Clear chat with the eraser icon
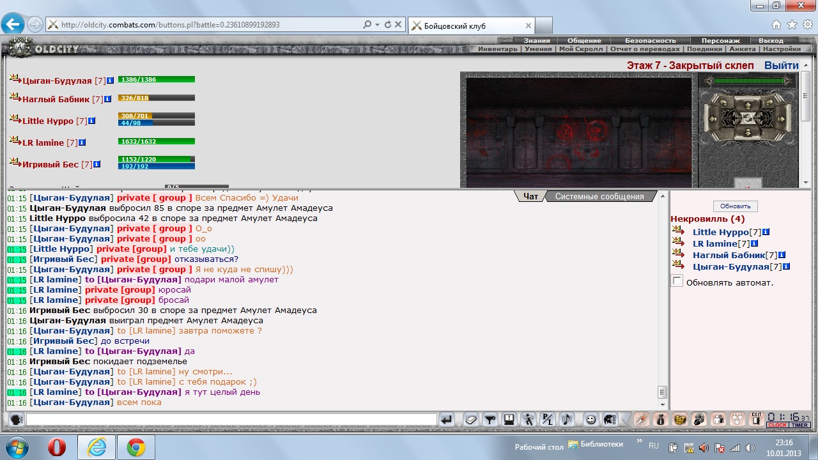The width and height of the screenshot is (818, 460). click(x=471, y=420)
